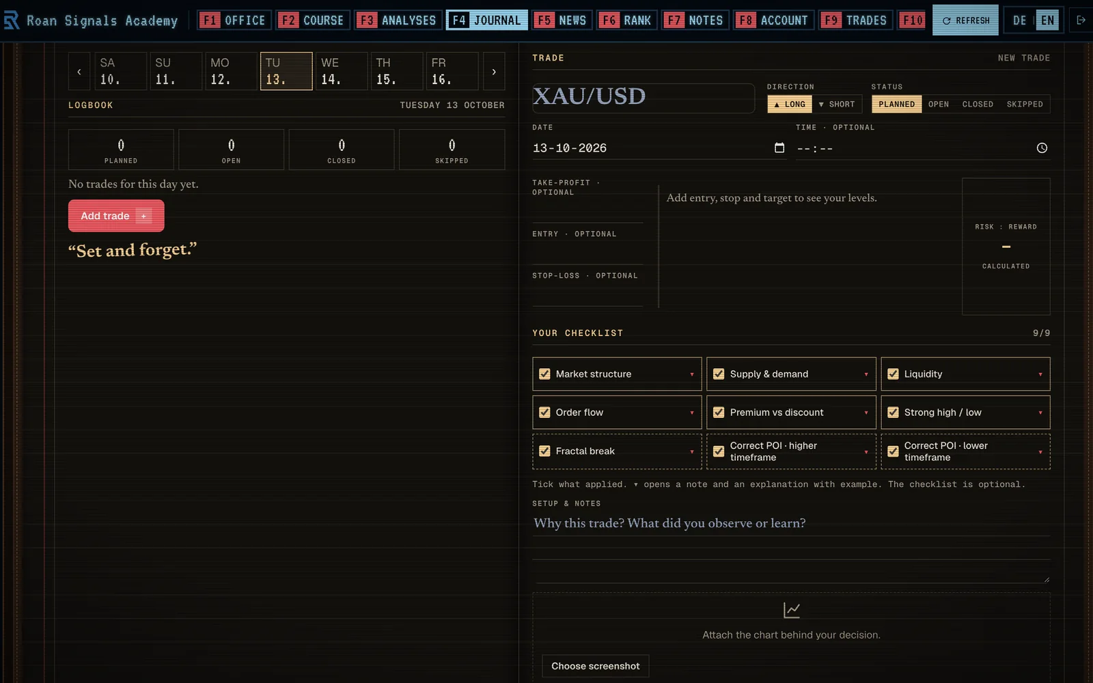Click the chart icon in attachment area
This screenshot has width=1093, height=683.
click(x=791, y=609)
